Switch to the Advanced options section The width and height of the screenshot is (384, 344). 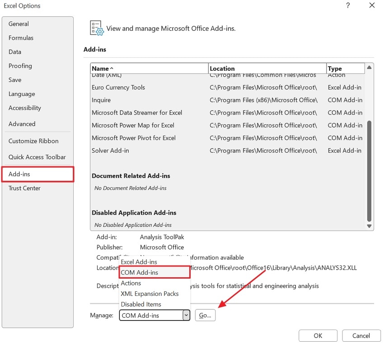[x=22, y=124]
